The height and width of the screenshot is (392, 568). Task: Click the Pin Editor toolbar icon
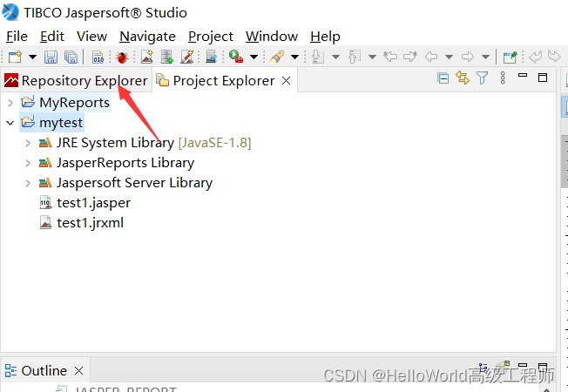click(510, 57)
